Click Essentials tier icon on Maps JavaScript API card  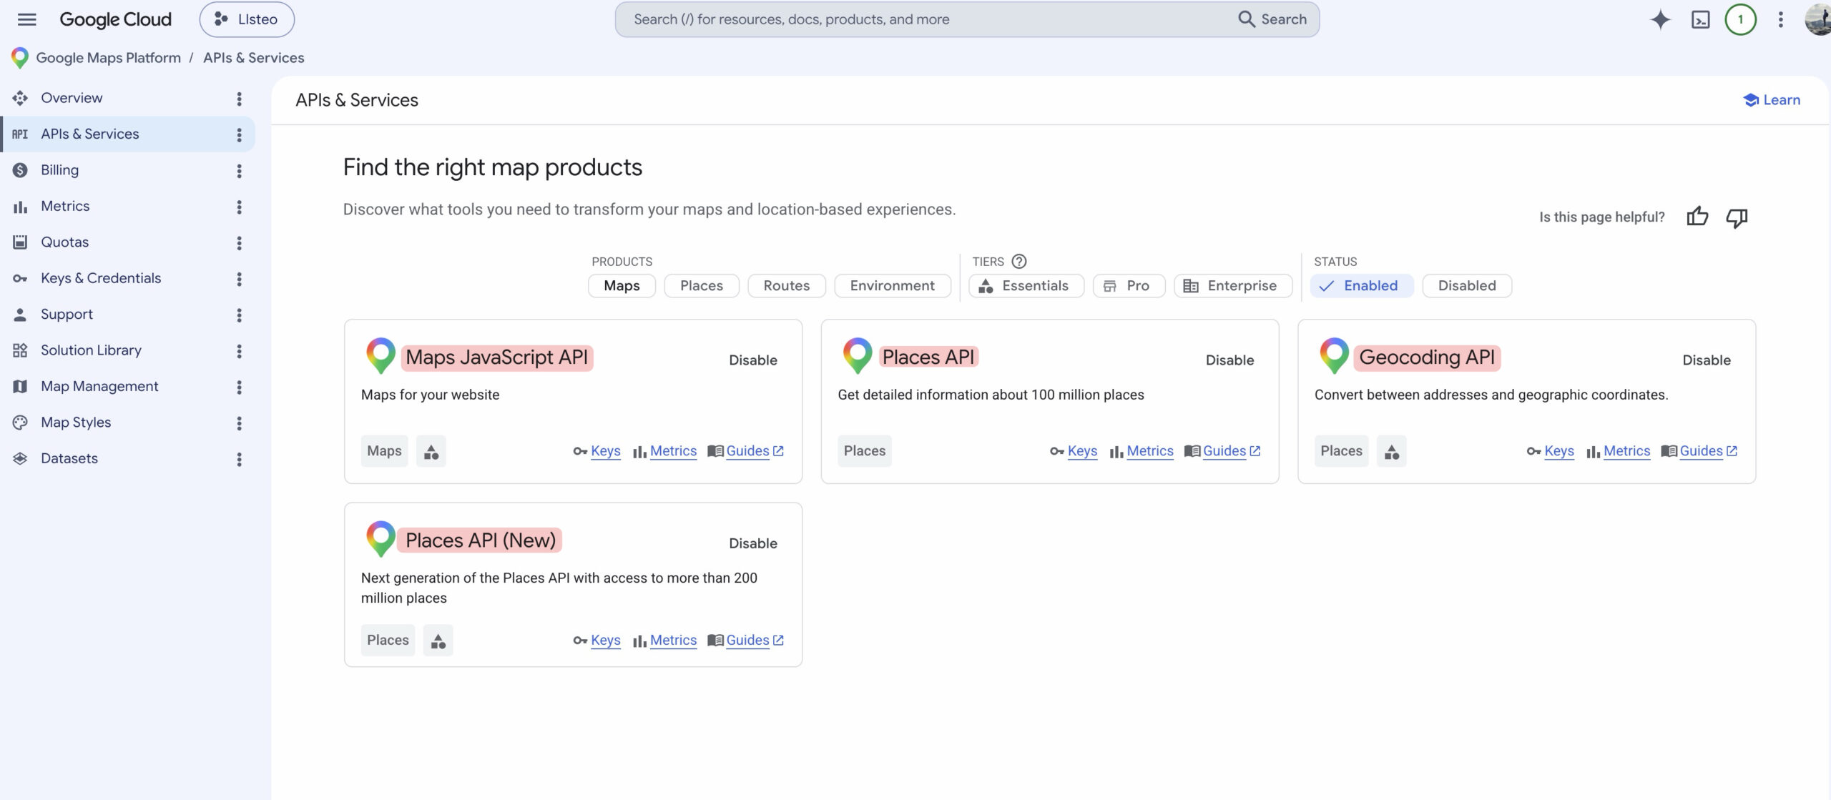pyautogui.click(x=431, y=451)
